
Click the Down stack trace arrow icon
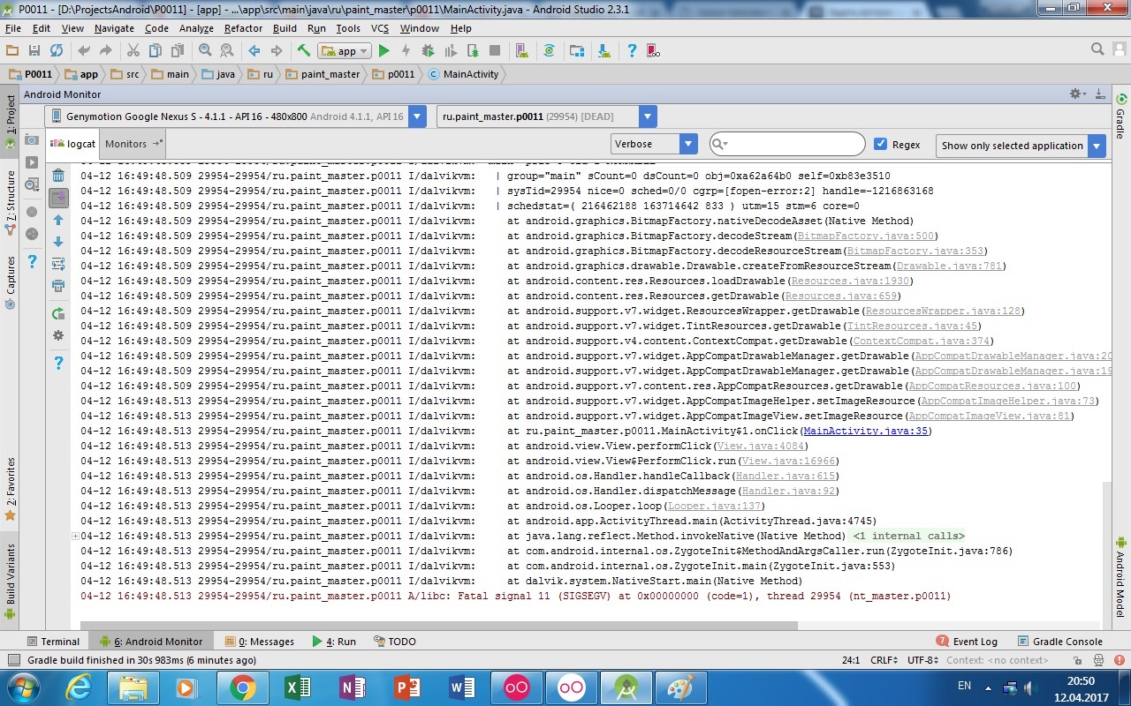click(58, 242)
